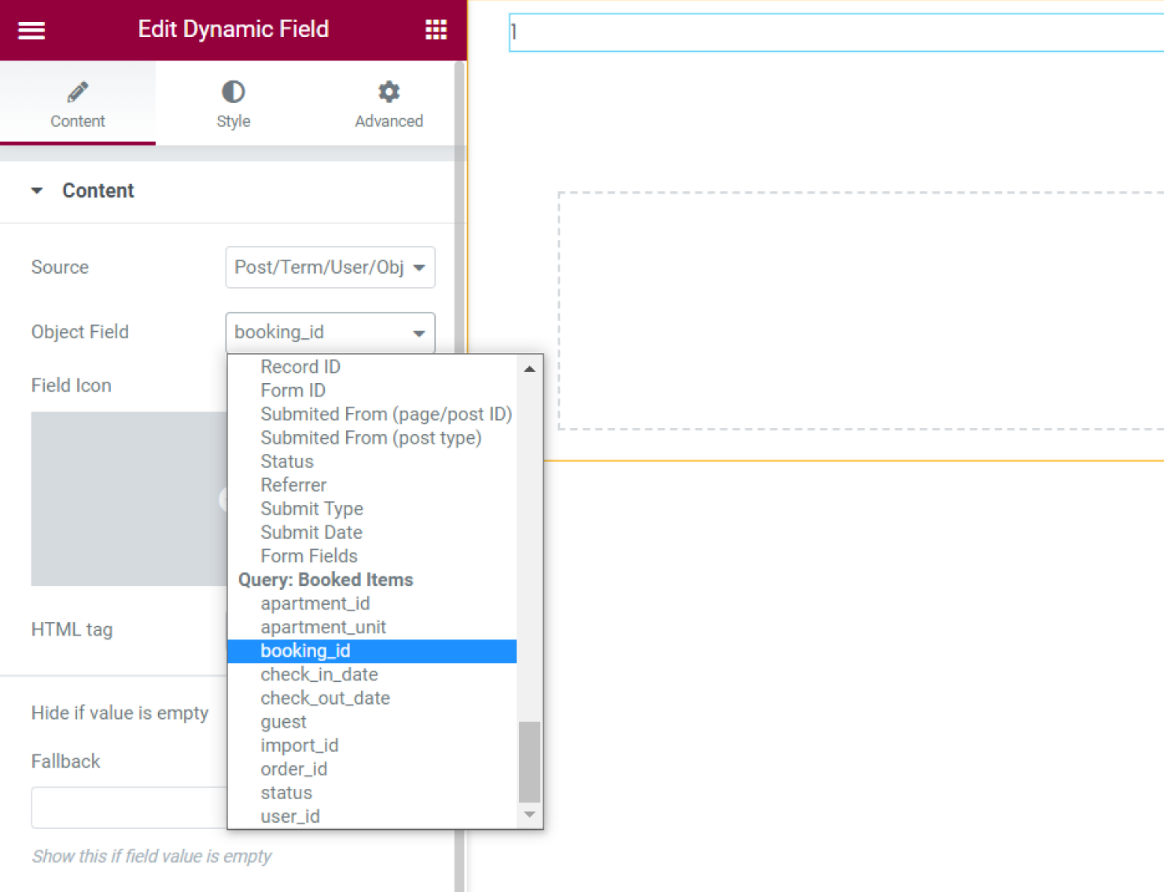Select user_id option
The height and width of the screenshot is (892, 1164).
372,816
